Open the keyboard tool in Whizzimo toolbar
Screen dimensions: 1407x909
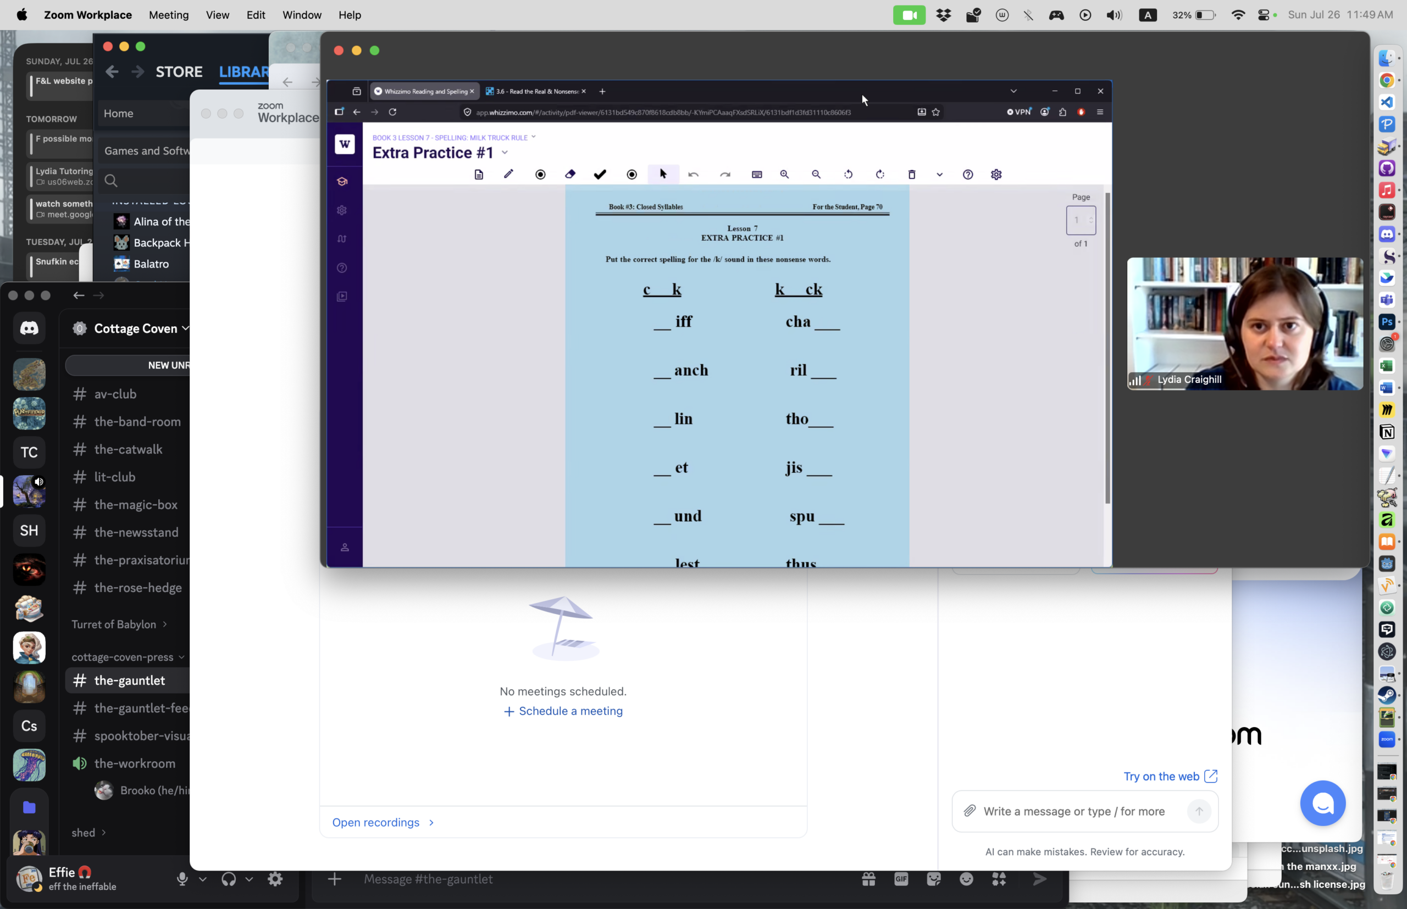(x=757, y=175)
